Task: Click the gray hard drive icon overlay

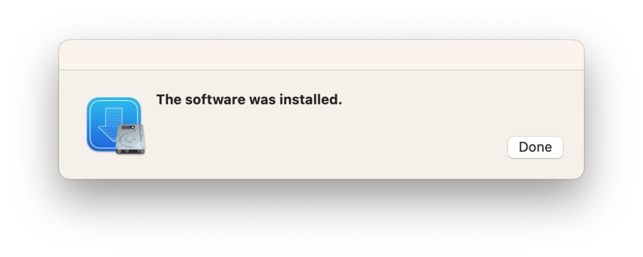Action: [x=131, y=139]
